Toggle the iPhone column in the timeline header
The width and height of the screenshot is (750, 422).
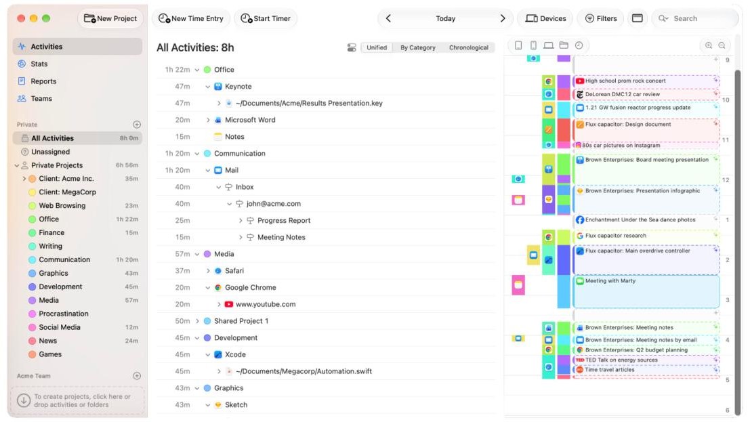coord(533,45)
